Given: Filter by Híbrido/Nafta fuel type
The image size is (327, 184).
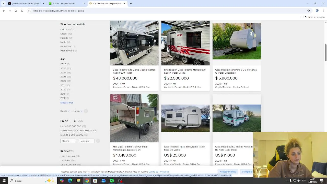Looking at the screenshot, I should 69,51.
